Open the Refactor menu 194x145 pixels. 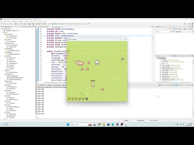pos(15,21)
